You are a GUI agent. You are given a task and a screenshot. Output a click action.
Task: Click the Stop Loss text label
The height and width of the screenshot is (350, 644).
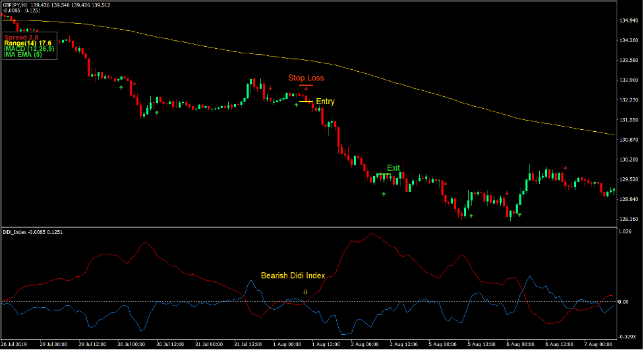(x=306, y=78)
